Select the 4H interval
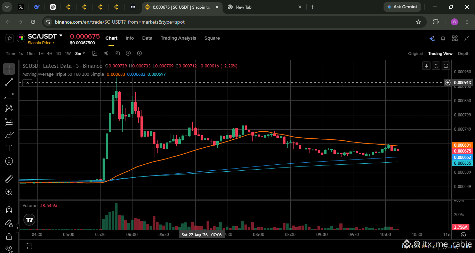The height and width of the screenshot is (253, 475). pos(50,54)
